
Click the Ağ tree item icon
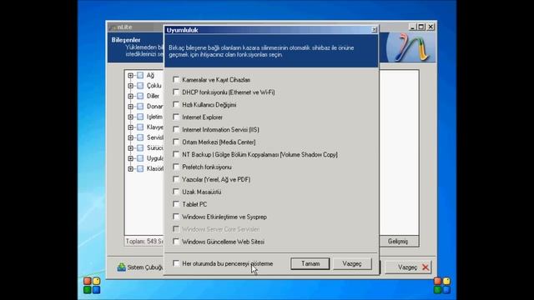(140, 76)
